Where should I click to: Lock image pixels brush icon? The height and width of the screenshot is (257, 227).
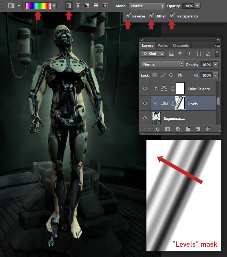click(163, 75)
